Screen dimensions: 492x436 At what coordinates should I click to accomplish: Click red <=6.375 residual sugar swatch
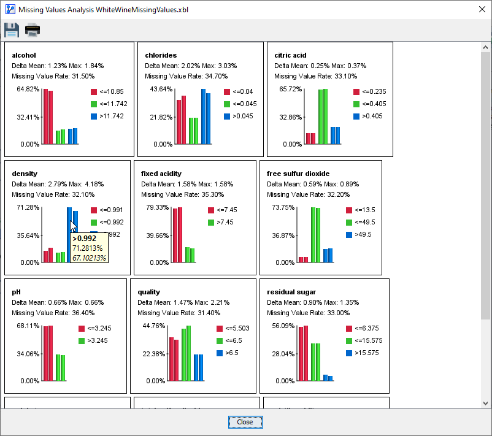click(x=349, y=329)
